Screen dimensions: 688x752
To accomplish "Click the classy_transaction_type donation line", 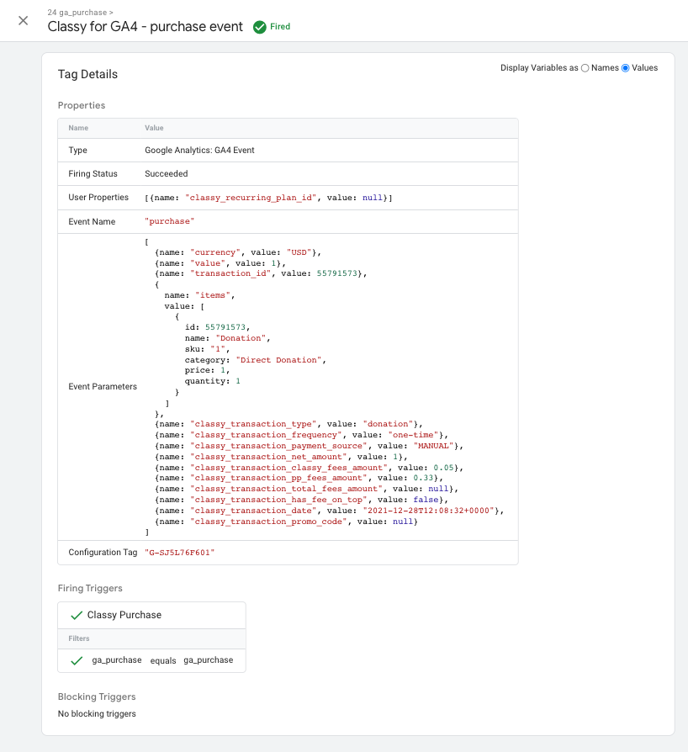I will click(288, 424).
